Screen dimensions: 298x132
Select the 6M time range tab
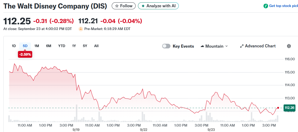click(x=49, y=46)
